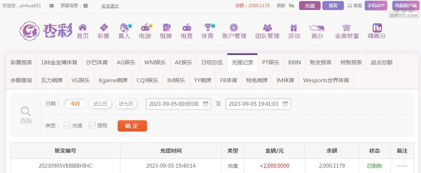Screen dimensions: 421x173
Task: Switch to IM娱乐 tab
Action: (x=176, y=80)
